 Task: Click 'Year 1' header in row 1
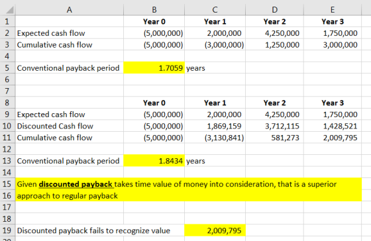[215, 22]
